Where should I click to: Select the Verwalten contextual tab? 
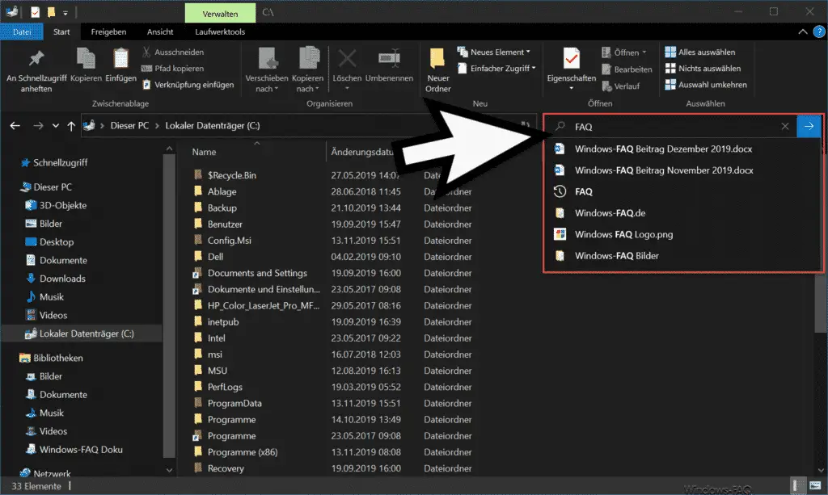pos(220,14)
